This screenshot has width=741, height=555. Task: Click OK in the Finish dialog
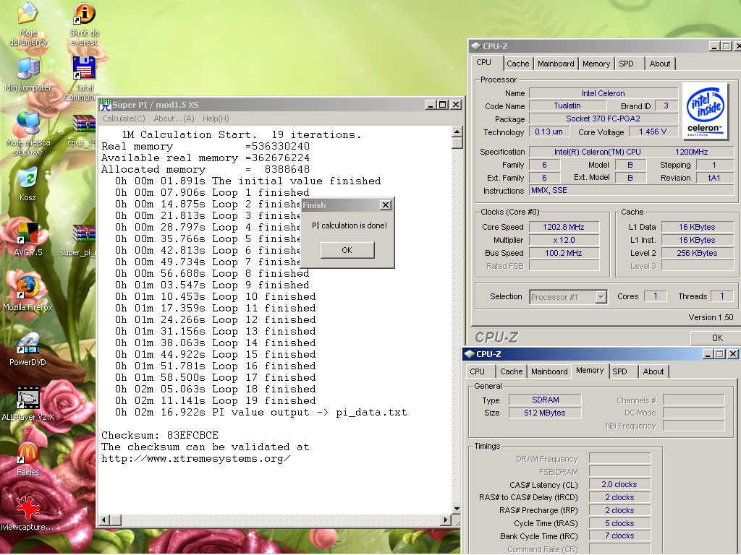click(x=347, y=250)
